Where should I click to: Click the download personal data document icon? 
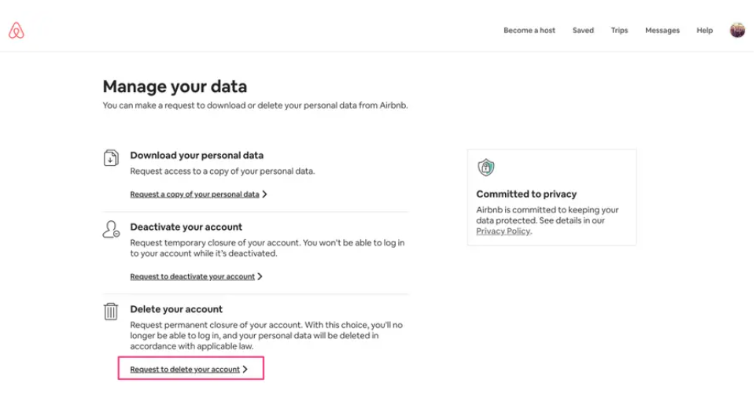click(111, 157)
